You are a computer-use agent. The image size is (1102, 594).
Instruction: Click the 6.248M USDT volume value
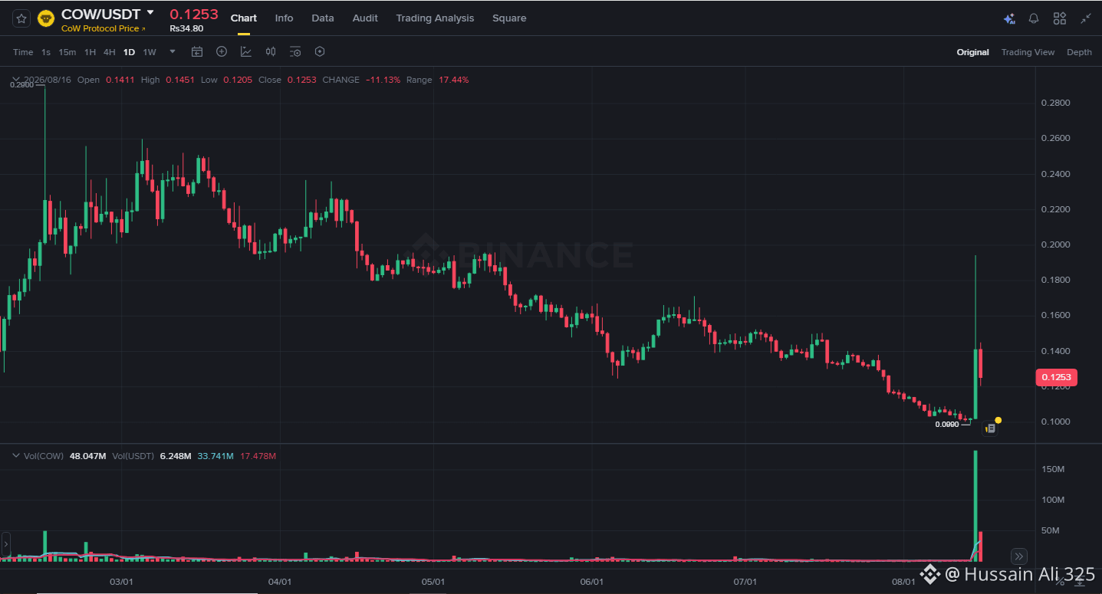[x=174, y=456]
